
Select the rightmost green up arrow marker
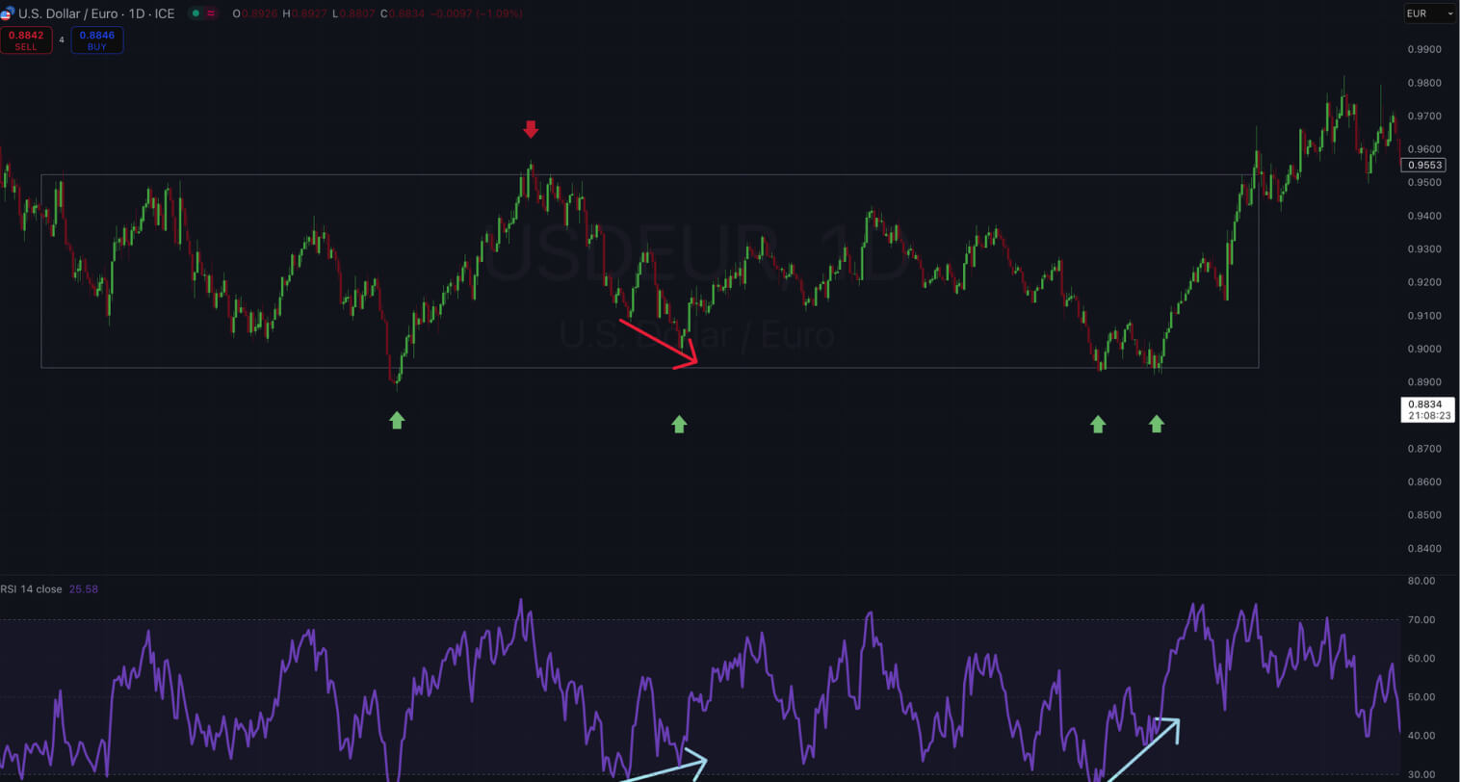1156,424
